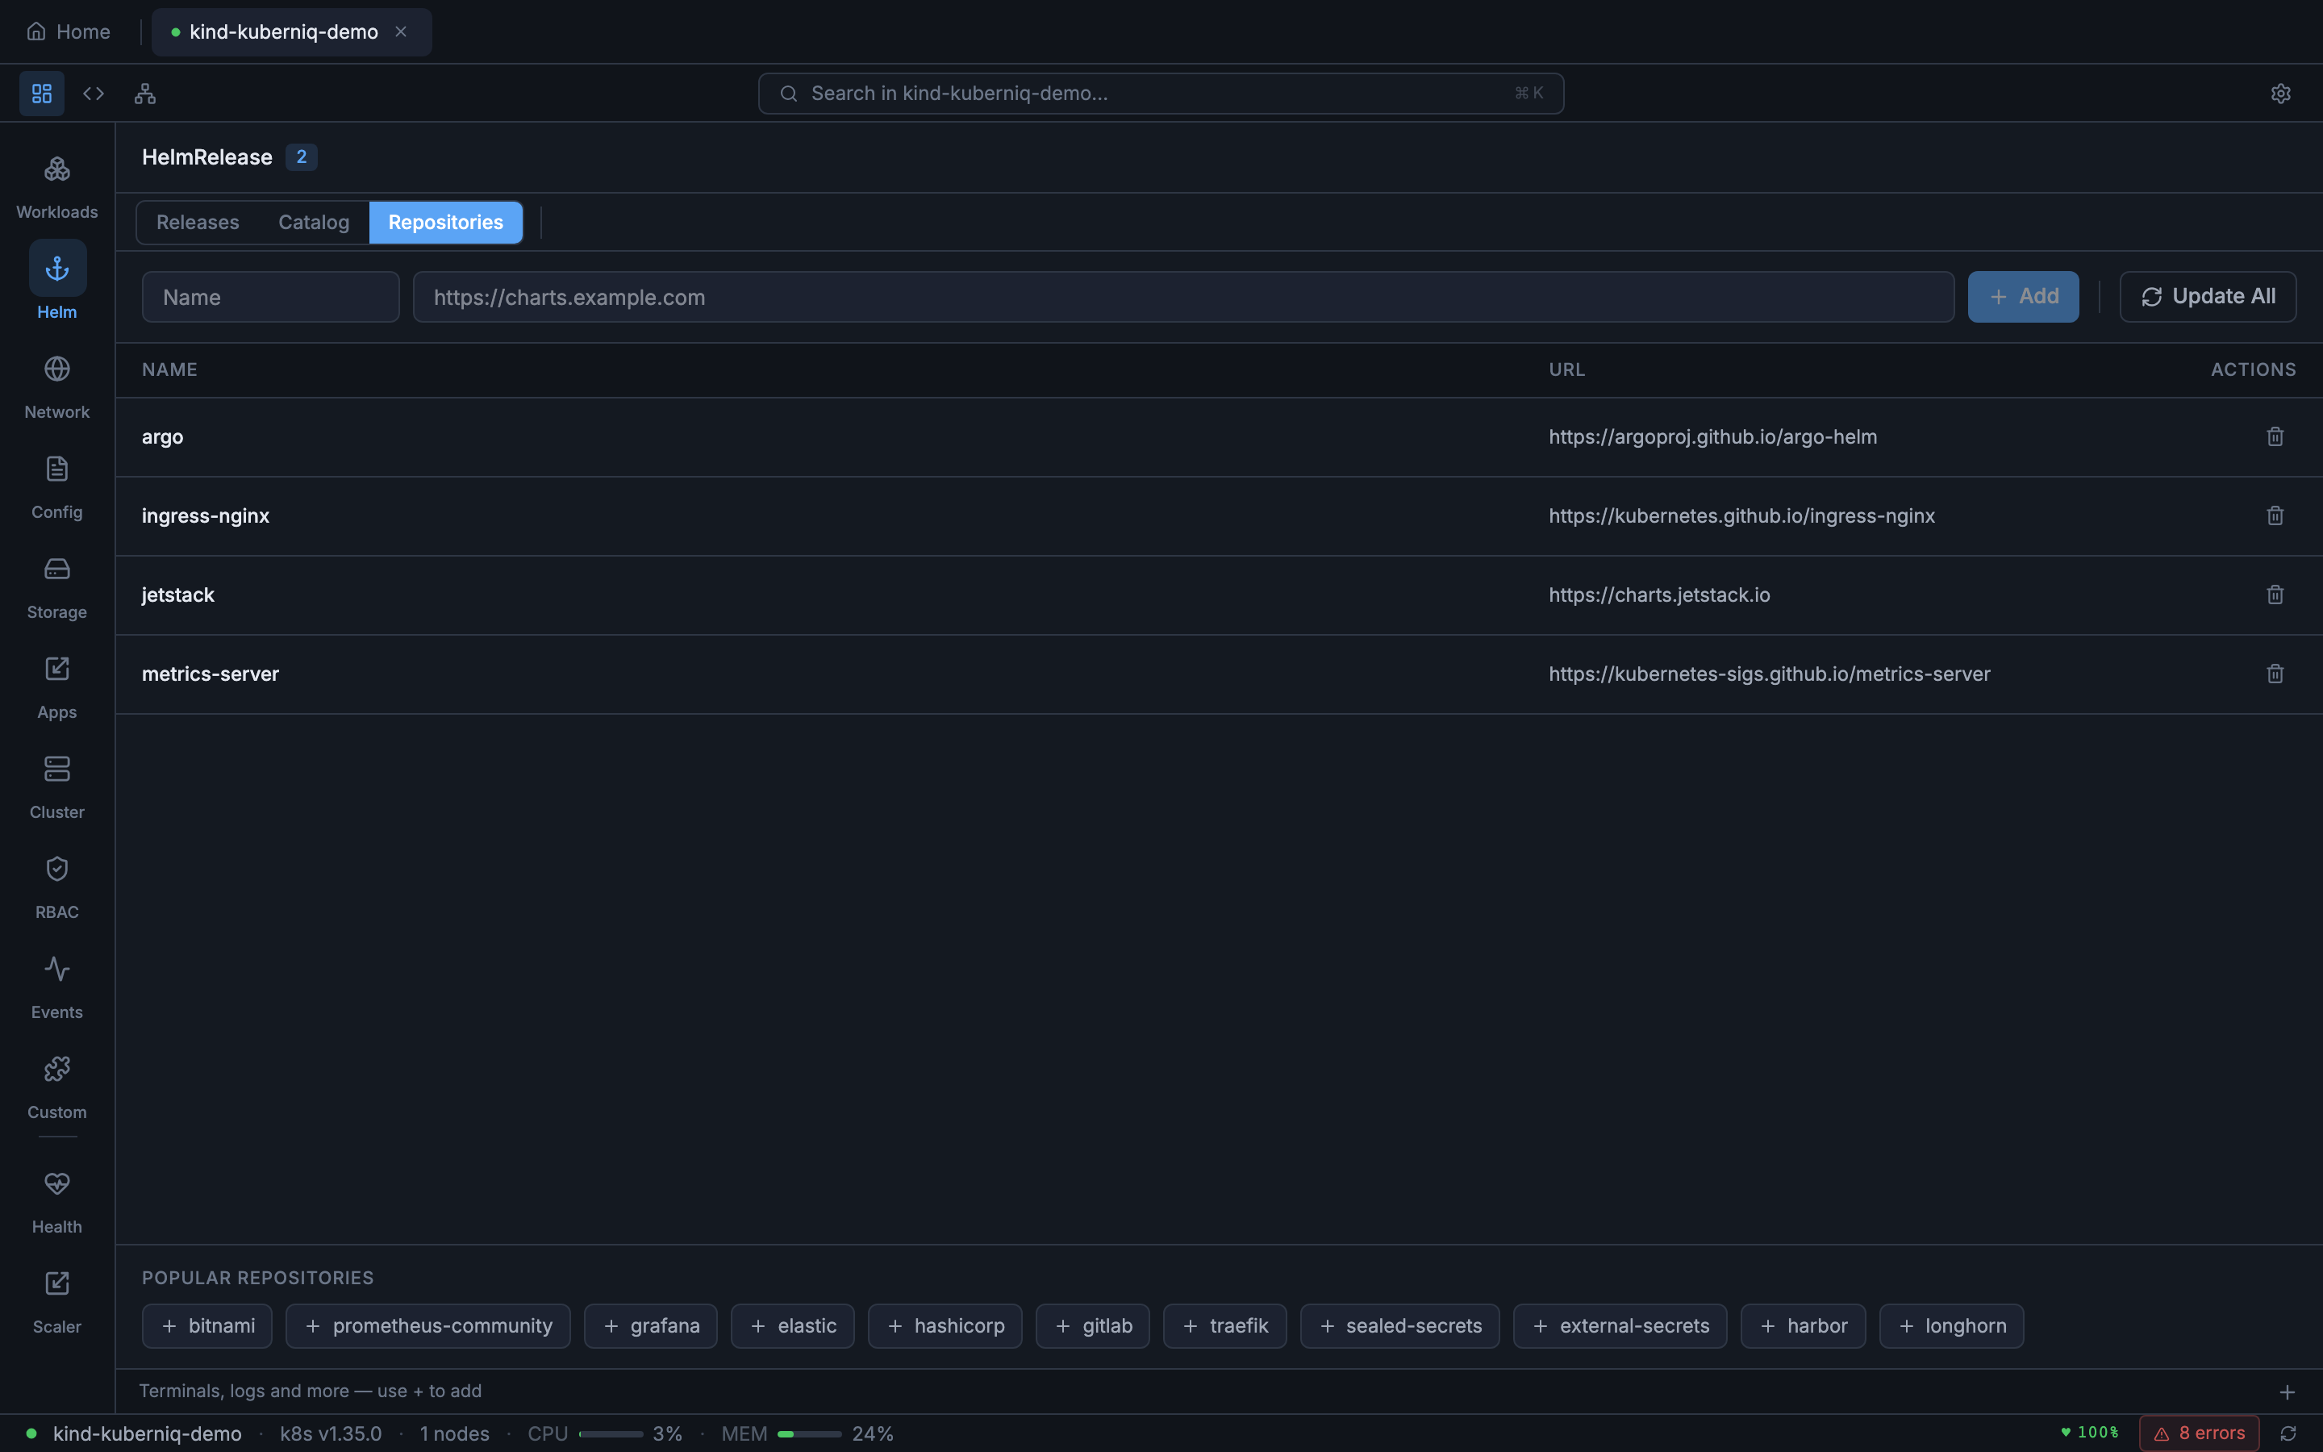Click the MEM usage bar
Image resolution: width=2323 pixels, height=1452 pixels.
[809, 1433]
